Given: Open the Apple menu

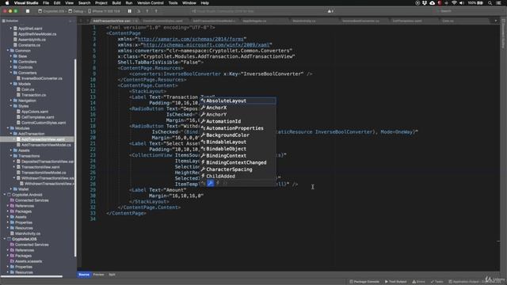Looking at the screenshot, I should (x=7, y=3).
